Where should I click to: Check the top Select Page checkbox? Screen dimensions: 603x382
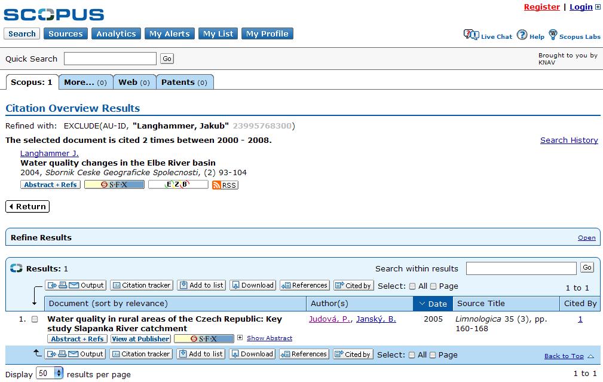(433, 286)
